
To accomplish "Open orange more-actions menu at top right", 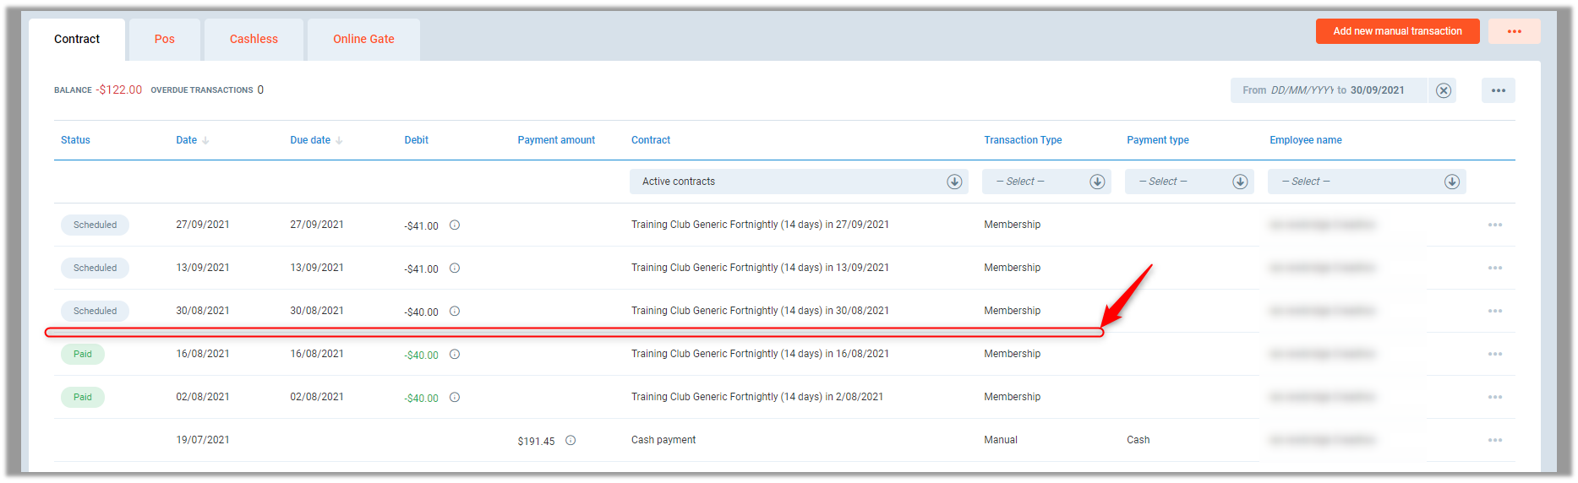I will pyautogui.click(x=1514, y=31).
